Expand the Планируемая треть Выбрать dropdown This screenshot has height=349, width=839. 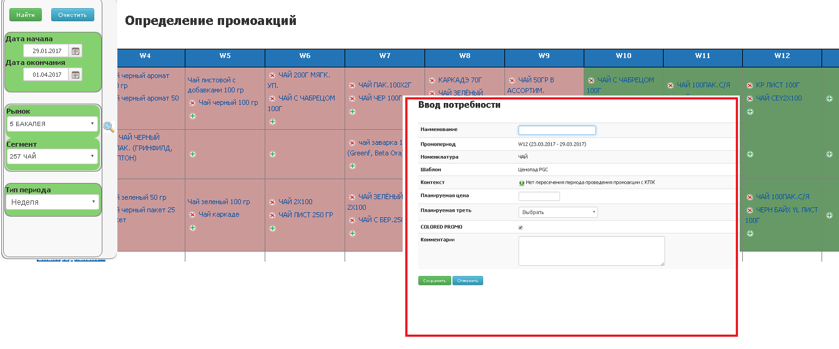pos(558,212)
